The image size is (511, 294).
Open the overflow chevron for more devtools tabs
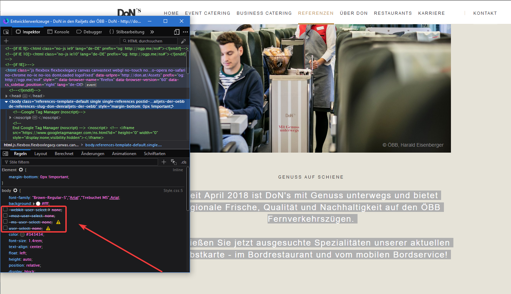152,32
